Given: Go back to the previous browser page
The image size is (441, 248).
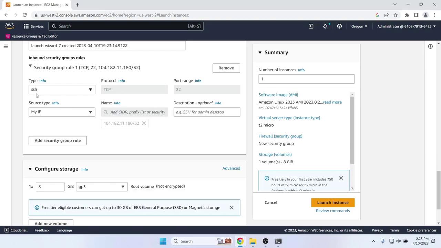Looking at the screenshot, I should 6,15.
